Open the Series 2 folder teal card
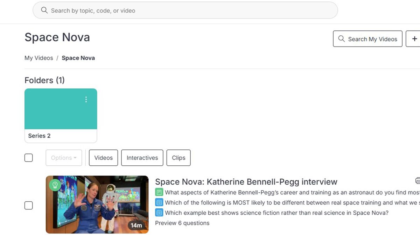The image size is (420, 236). [61, 109]
